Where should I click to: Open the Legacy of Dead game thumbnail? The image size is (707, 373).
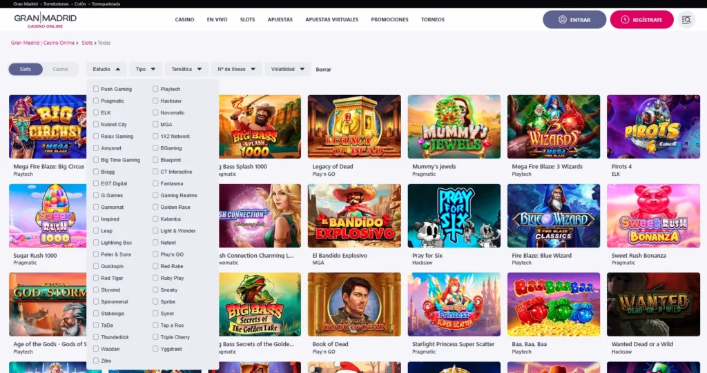tap(354, 127)
